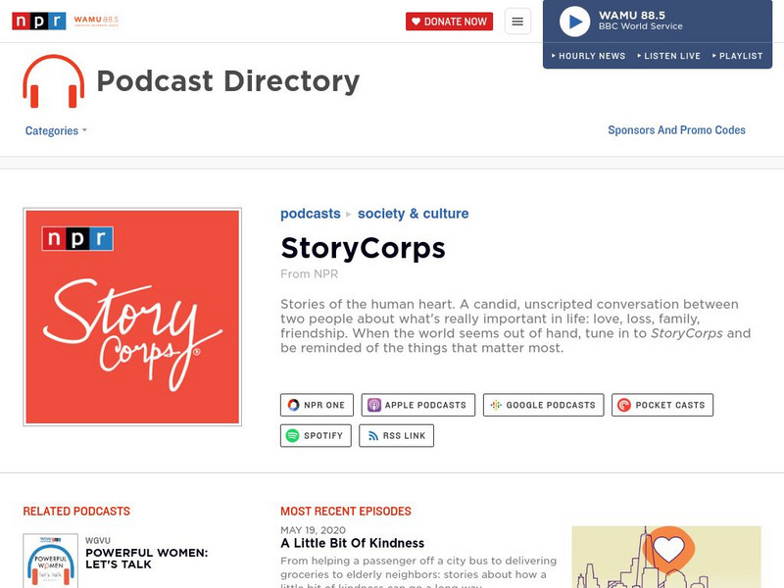
Task: Open A Little Bit Of Kindness episode
Action: pos(352,543)
